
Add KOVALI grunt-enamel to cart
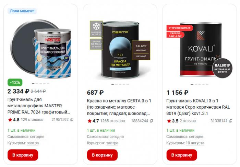tap(182, 155)
